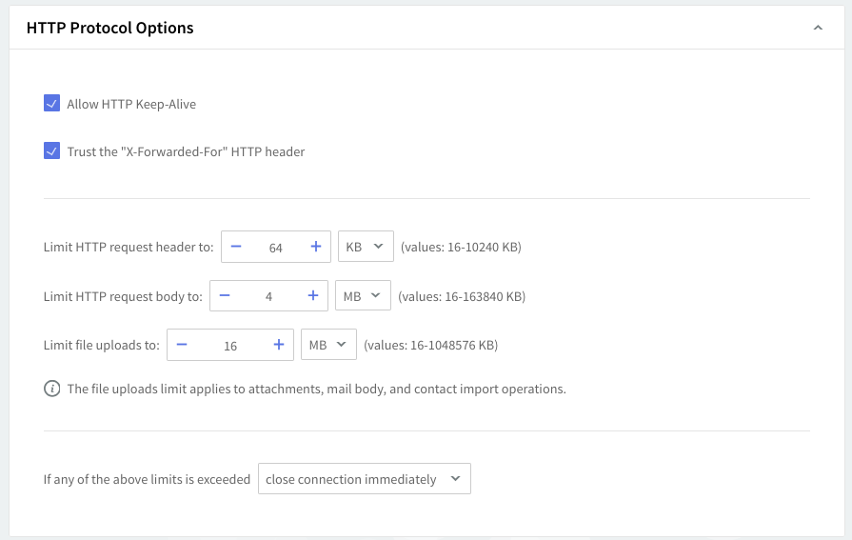
Task: Click the Trust X-Forwarded-For header label text
Action: tap(186, 151)
